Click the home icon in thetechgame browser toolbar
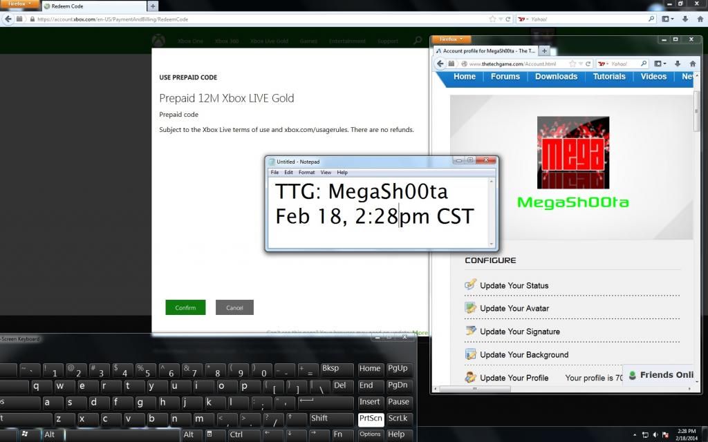The width and height of the screenshot is (708, 442). tap(693, 64)
